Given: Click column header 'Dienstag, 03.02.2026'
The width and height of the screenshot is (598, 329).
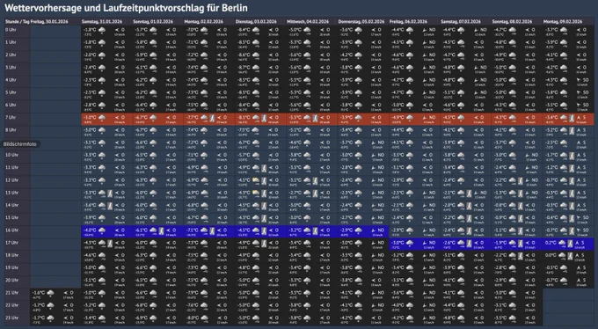Looking at the screenshot, I should click(x=256, y=22).
